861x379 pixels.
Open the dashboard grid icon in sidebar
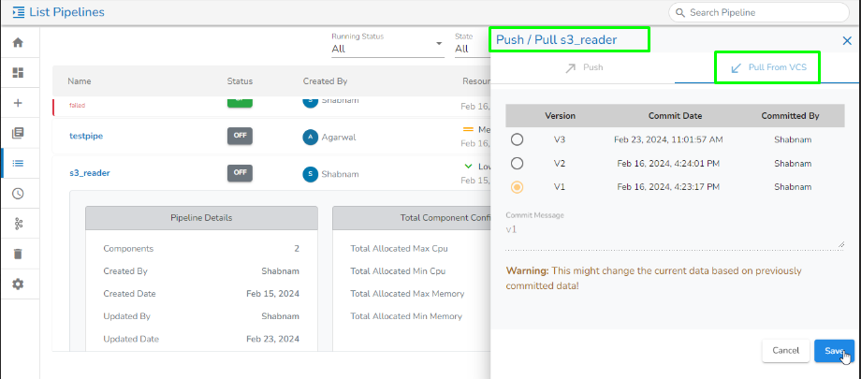click(x=18, y=73)
